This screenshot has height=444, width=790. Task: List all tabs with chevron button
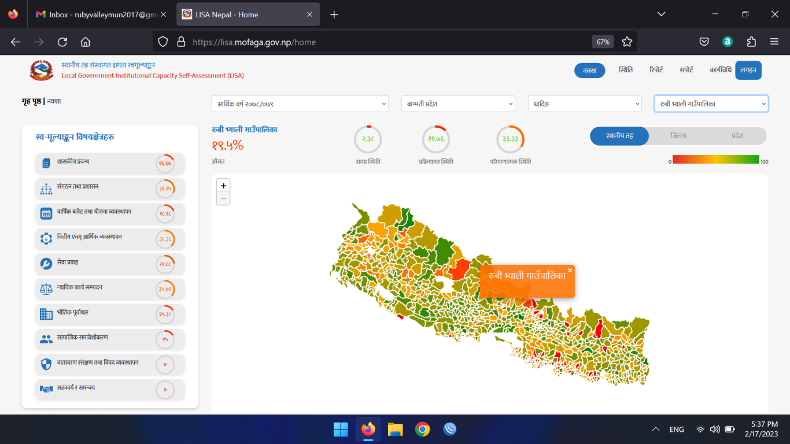coord(662,14)
